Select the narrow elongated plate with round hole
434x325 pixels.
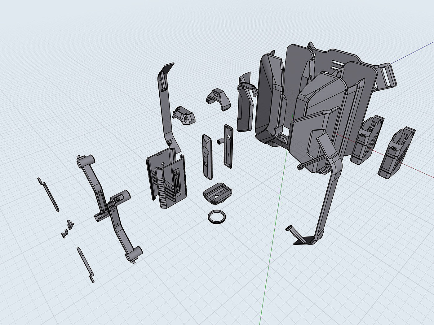click(x=228, y=146)
